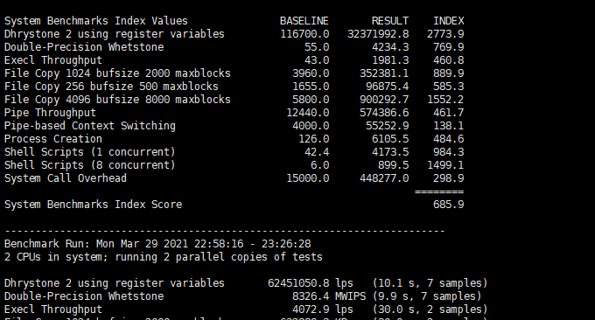Image resolution: width=595 pixels, height=320 pixels.
Task: Click the final index score 685.9
Action: (x=449, y=205)
